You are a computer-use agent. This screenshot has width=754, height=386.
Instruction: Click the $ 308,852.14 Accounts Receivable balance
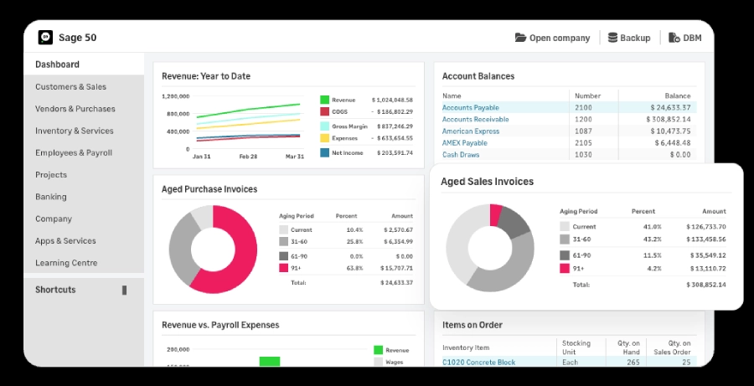(x=669, y=119)
